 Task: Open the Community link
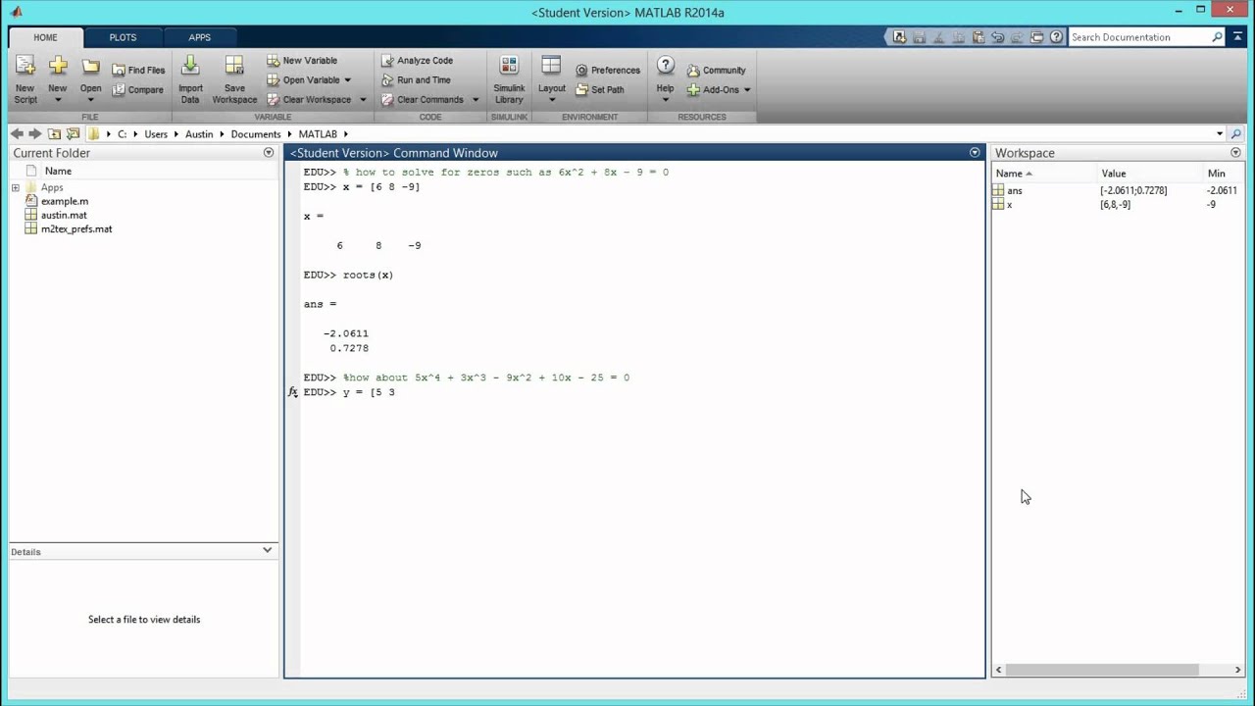click(x=716, y=71)
